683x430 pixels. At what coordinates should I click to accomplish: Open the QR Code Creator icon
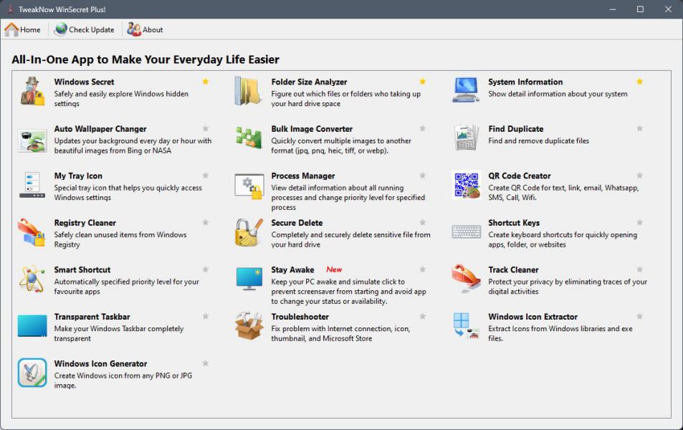[467, 185]
